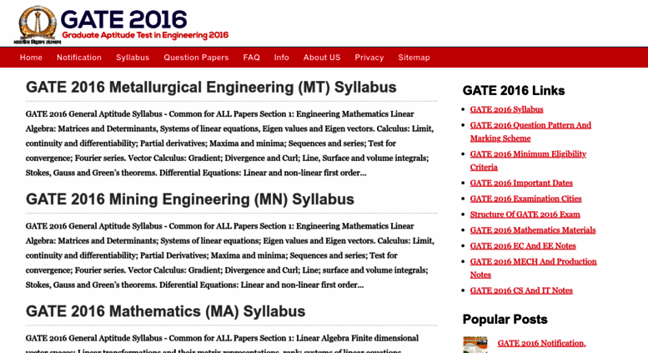The width and height of the screenshot is (648, 353).
Task: Open GATE 2016 Examination Cities link
Action: [x=525, y=199]
